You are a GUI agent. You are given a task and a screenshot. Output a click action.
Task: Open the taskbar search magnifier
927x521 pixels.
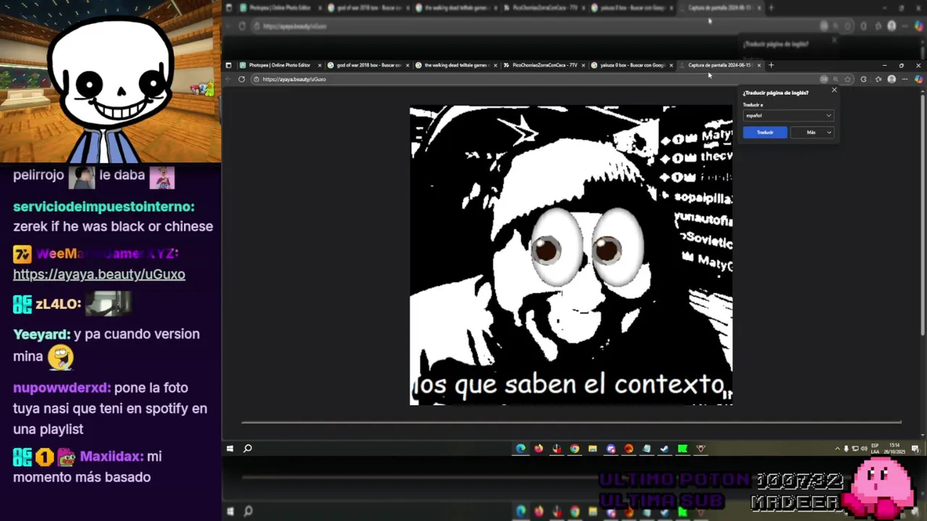[x=248, y=449]
